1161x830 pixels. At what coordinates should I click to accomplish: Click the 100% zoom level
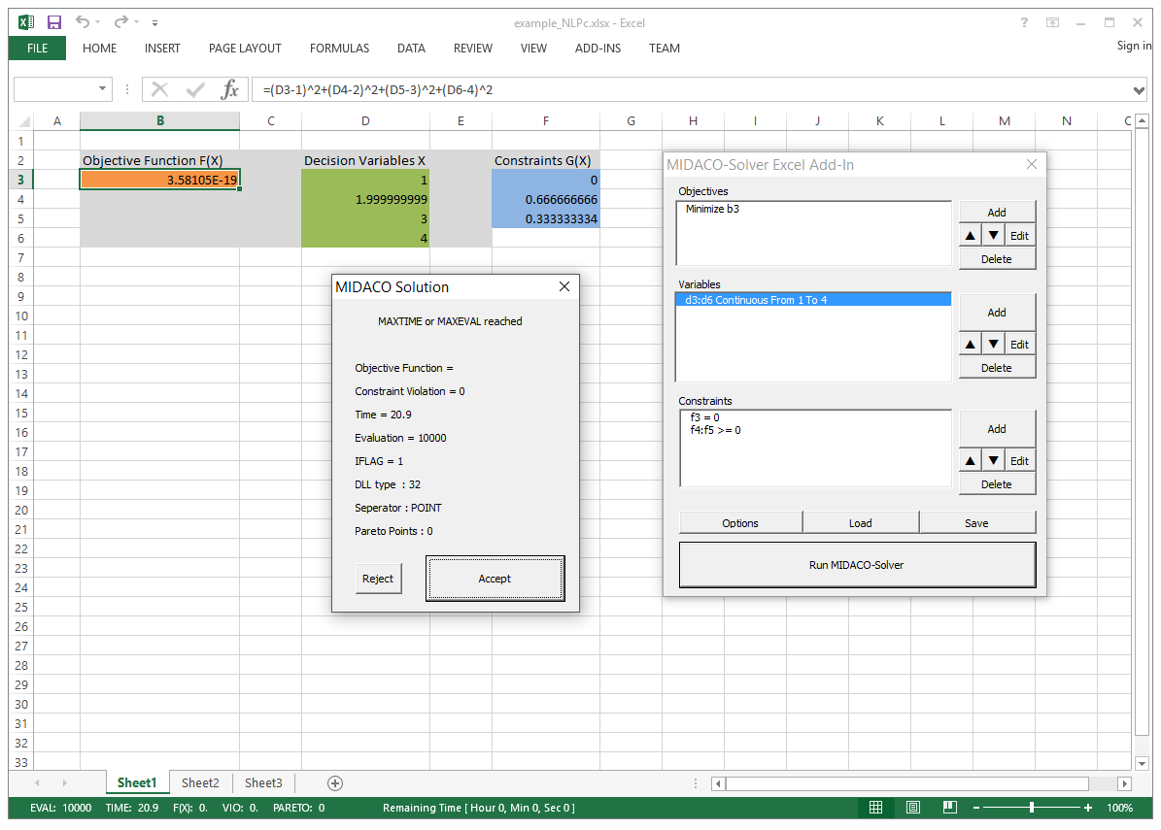pyautogui.click(x=1119, y=809)
